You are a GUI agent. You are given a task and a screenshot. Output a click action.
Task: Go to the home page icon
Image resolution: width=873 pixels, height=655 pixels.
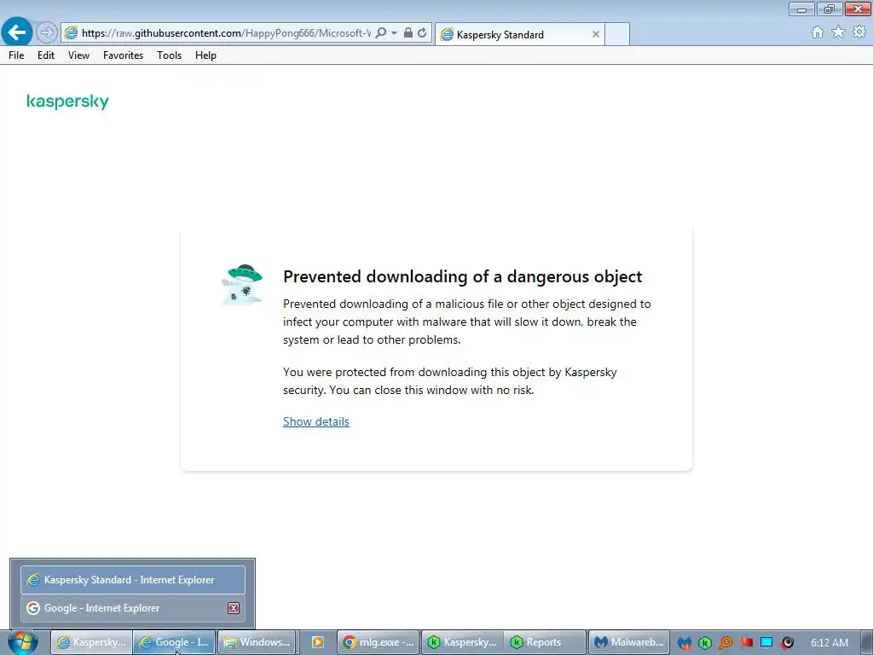818,32
